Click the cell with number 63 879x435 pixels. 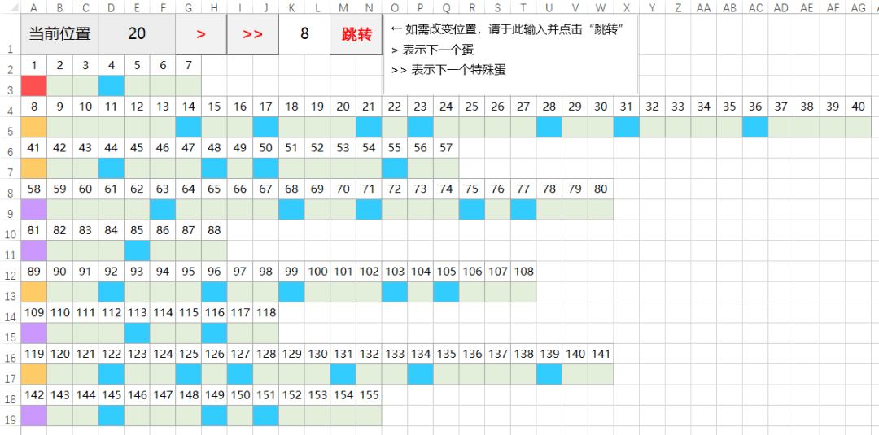click(163, 189)
